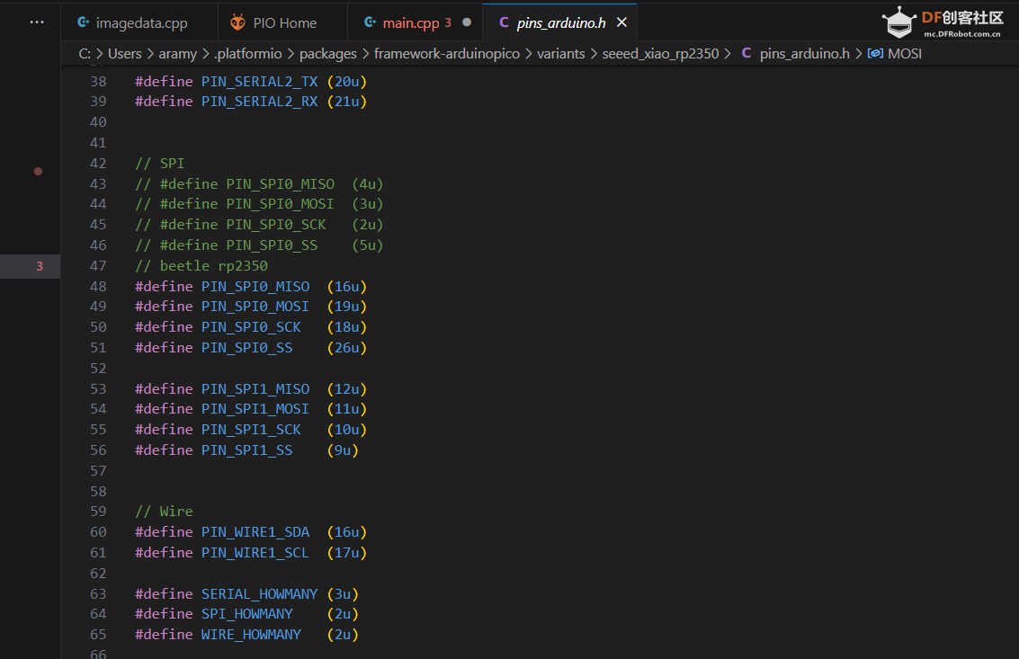
Task: Click the commented PIN_SPI0_SCK (2u) line
Action: coord(259,225)
